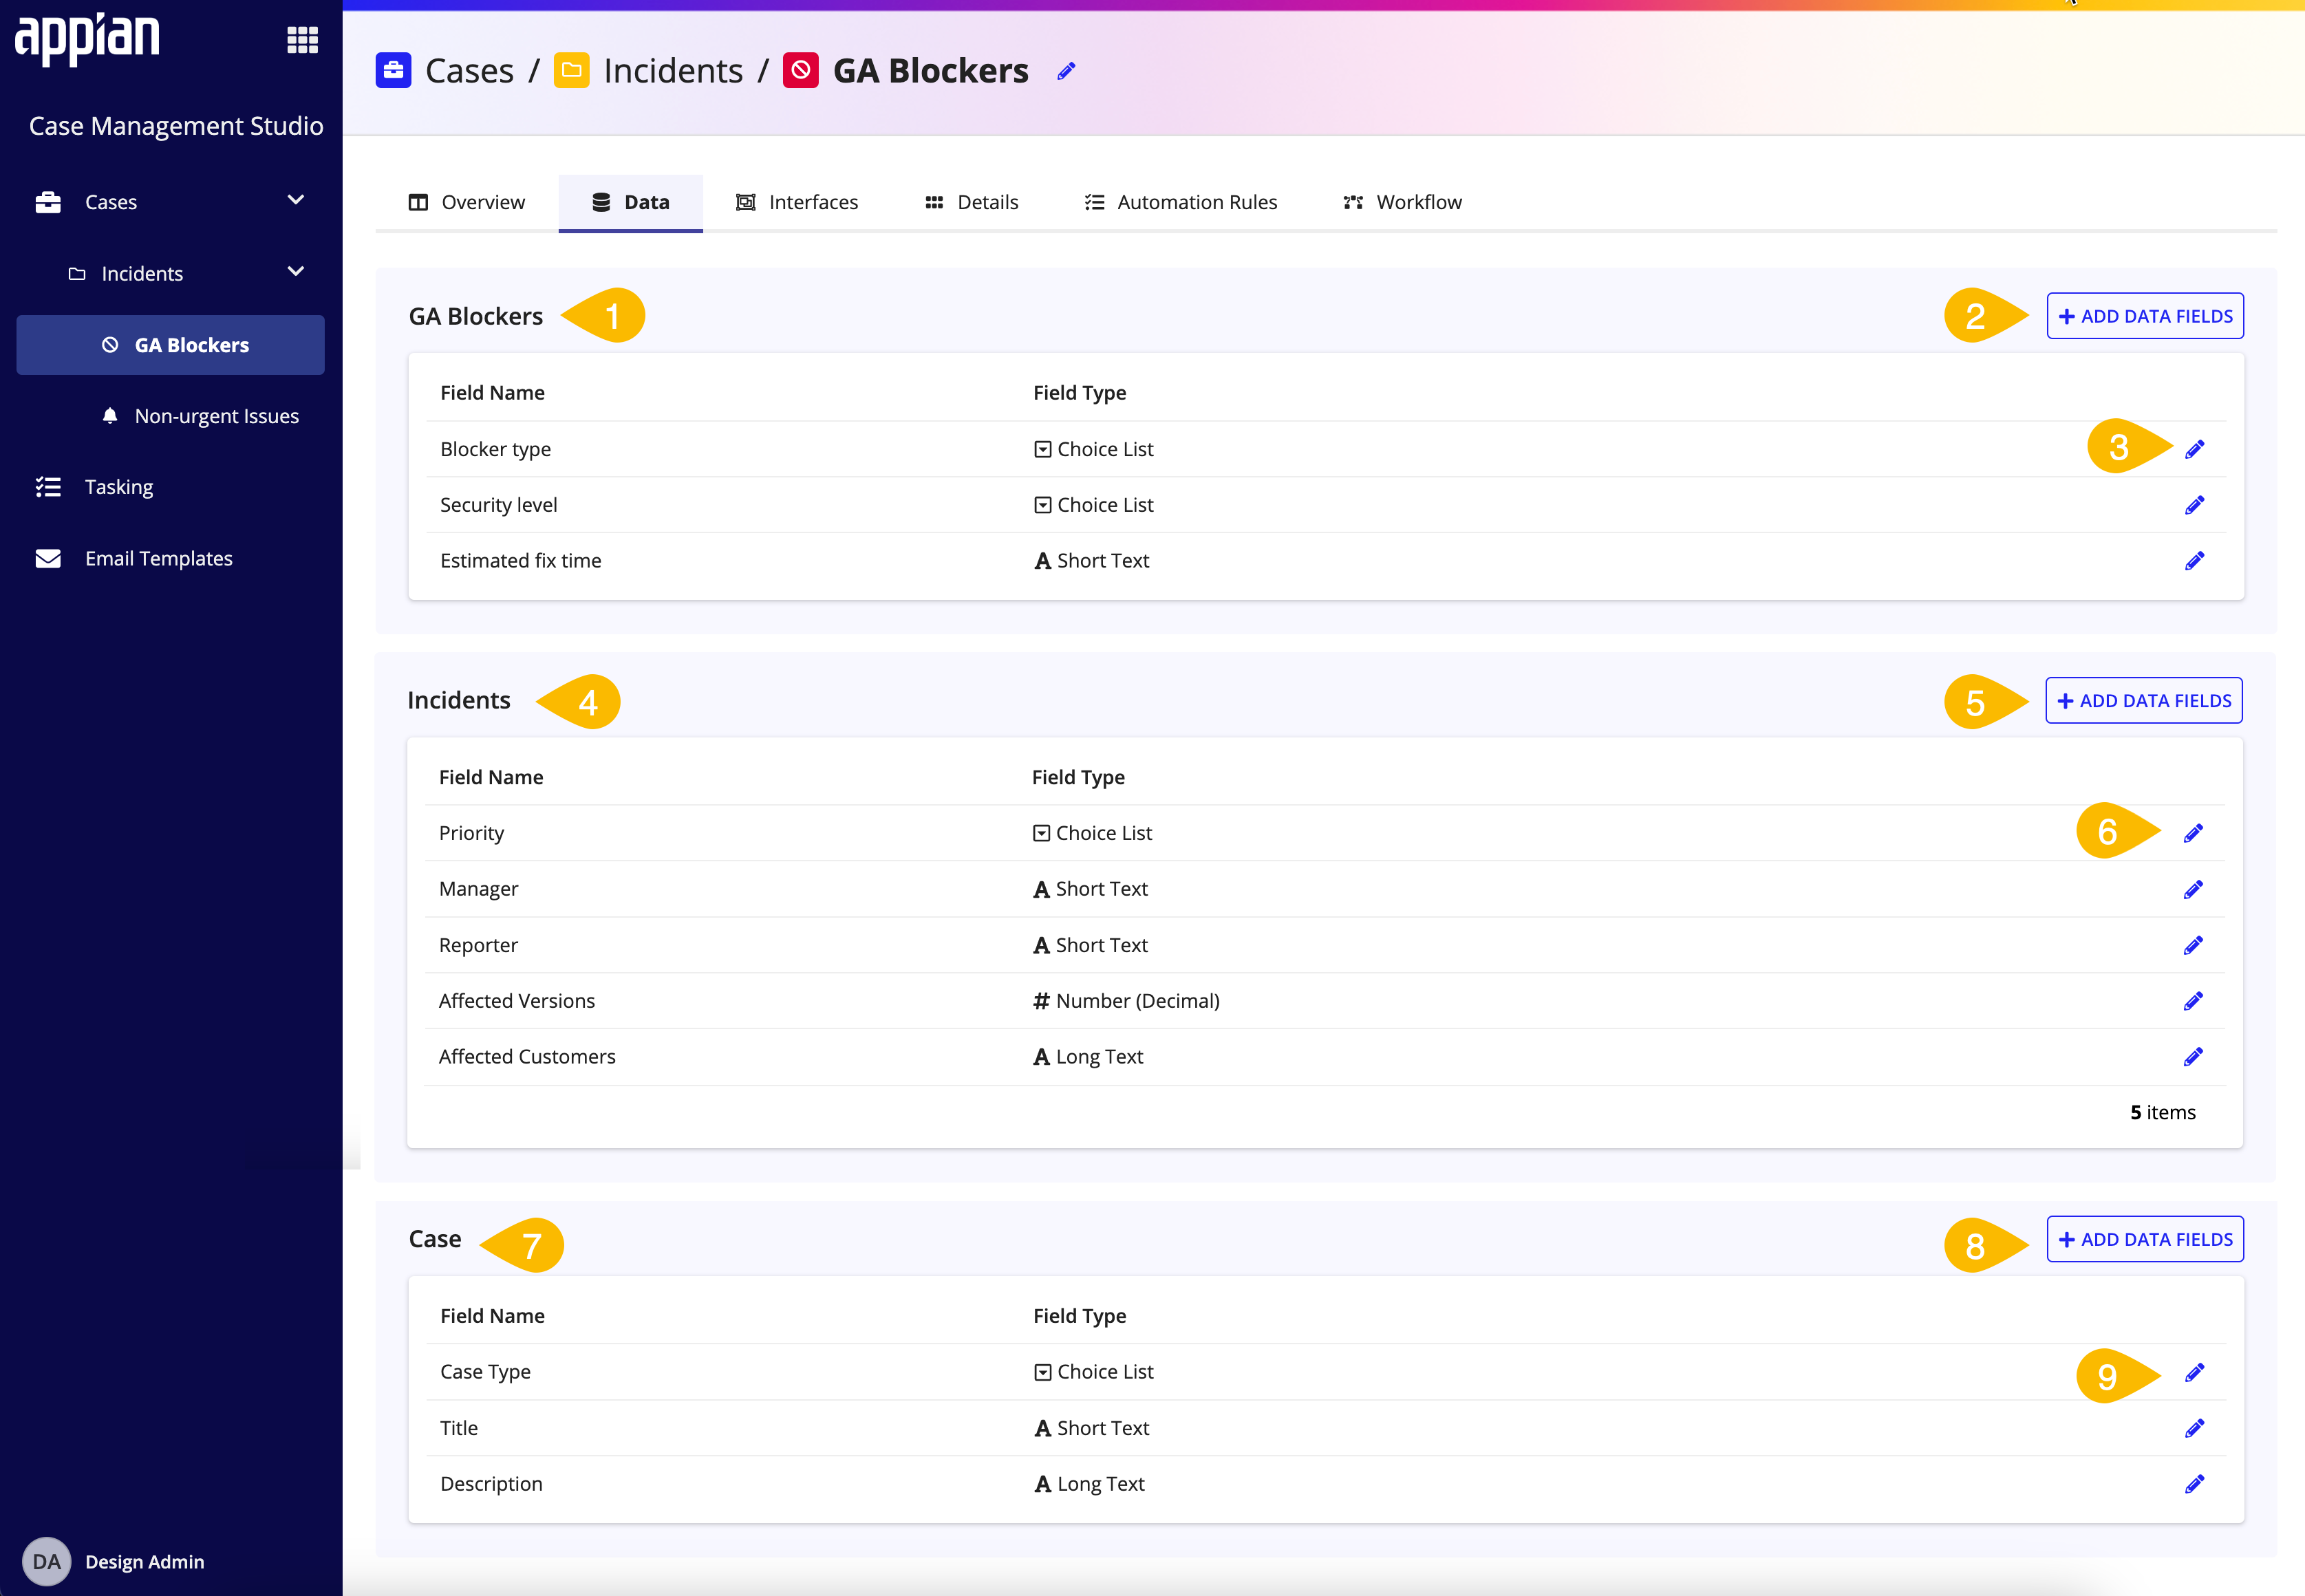2305x1596 pixels.
Task: Edit the Case Type field
Action: 2194,1372
